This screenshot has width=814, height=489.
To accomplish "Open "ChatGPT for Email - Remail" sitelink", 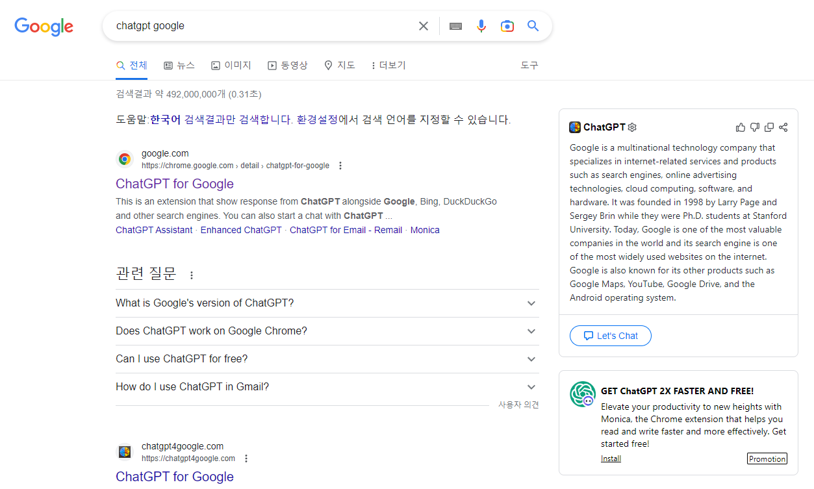I will tap(346, 230).
